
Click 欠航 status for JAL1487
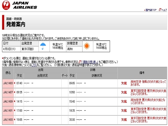(x=124, y=92)
